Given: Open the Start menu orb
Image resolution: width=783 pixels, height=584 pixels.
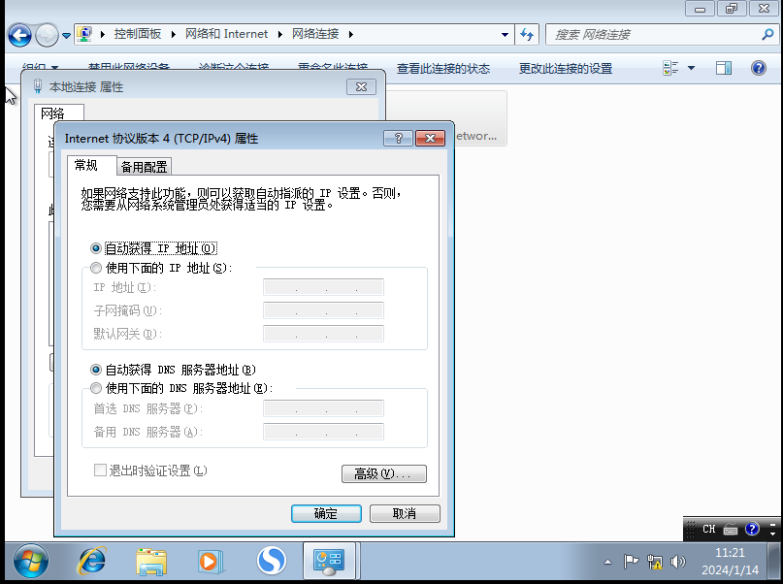Looking at the screenshot, I should pyautogui.click(x=30, y=561).
